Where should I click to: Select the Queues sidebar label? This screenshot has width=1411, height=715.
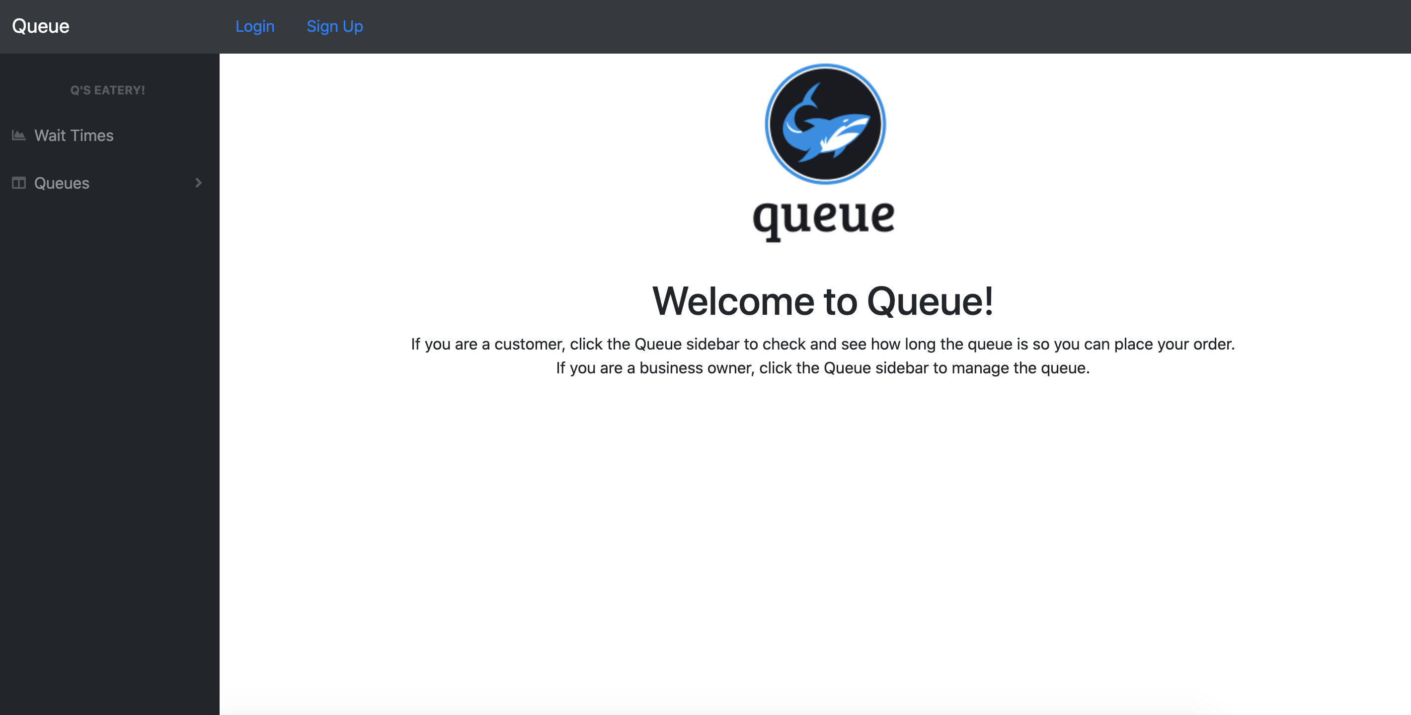click(x=61, y=183)
